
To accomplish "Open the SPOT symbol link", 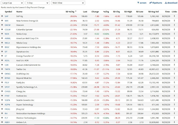I will pos(7,87).
